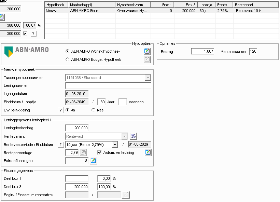Open the edit icon beside ABN AMRO Woninghypotheek
280x202 pixels.
(147, 51)
